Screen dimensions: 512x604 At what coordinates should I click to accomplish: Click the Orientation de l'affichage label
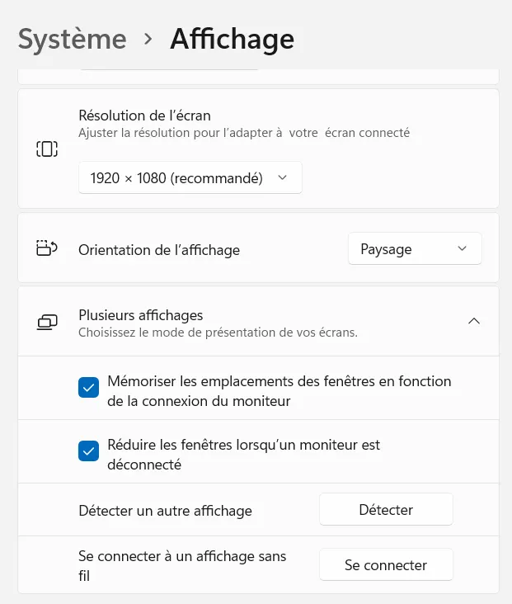(x=159, y=250)
